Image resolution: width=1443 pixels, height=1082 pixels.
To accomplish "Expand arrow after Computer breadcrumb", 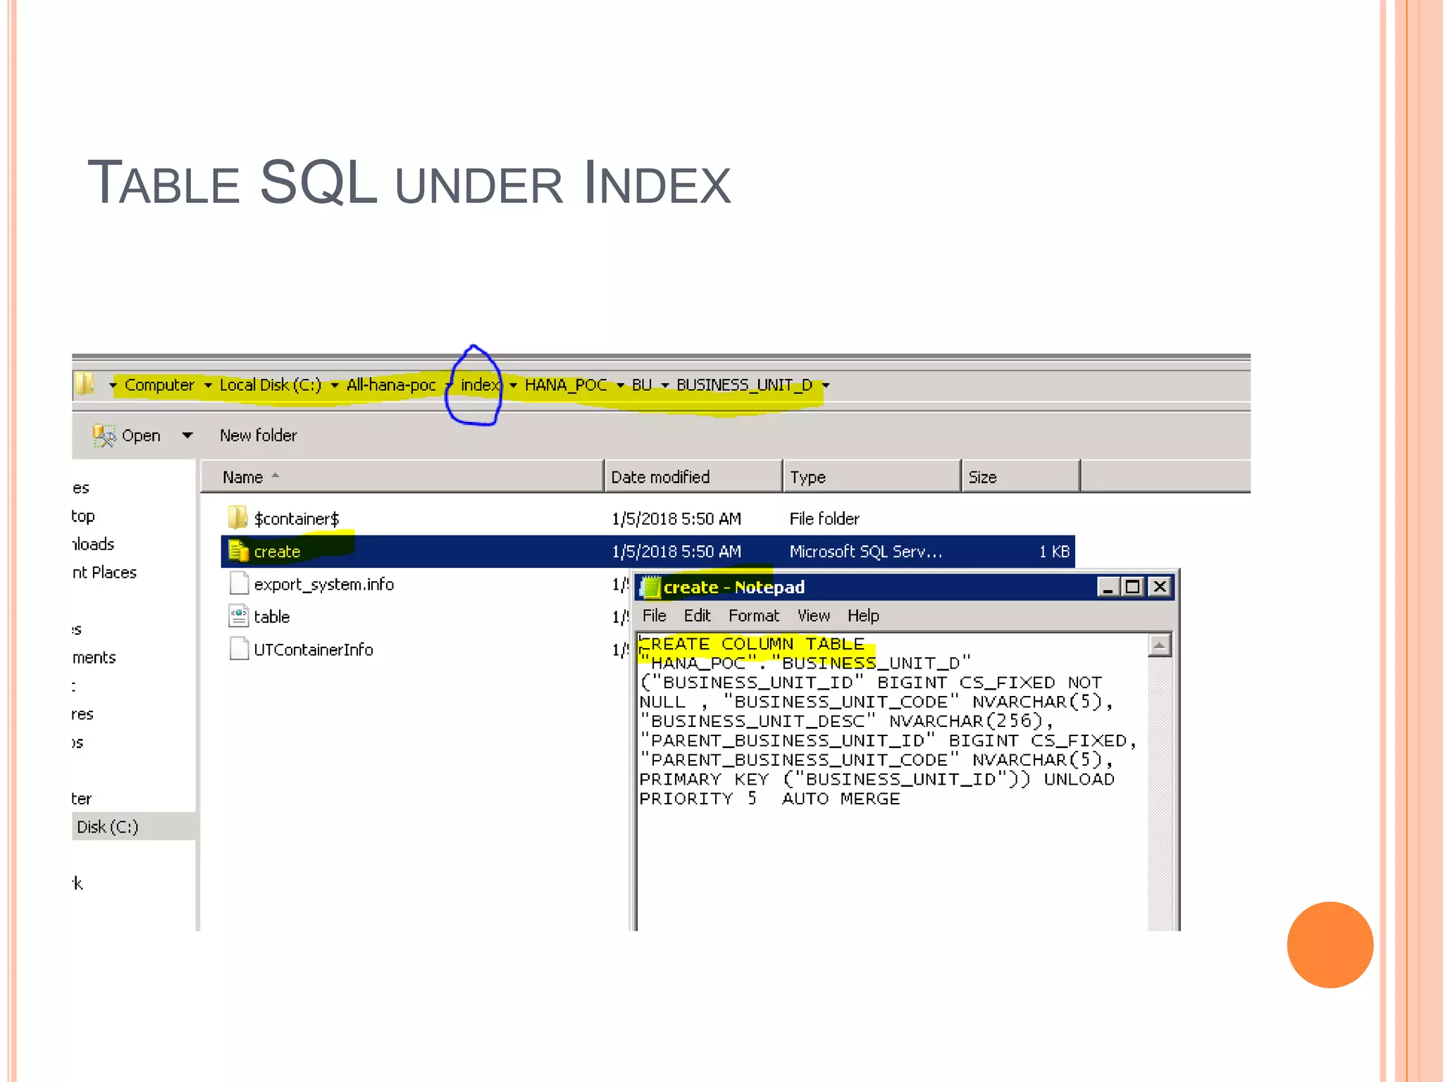I will pyautogui.click(x=208, y=385).
